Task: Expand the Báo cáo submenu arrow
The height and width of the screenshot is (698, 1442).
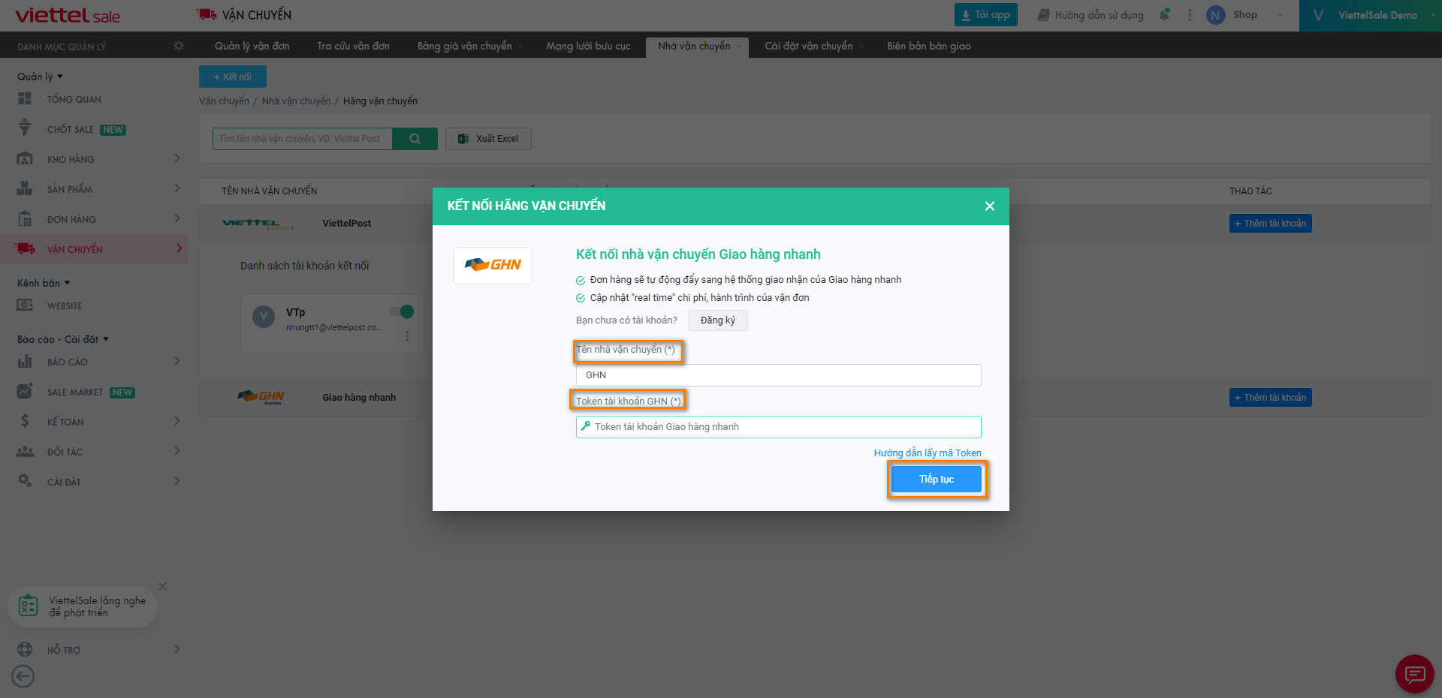Action: point(177,361)
